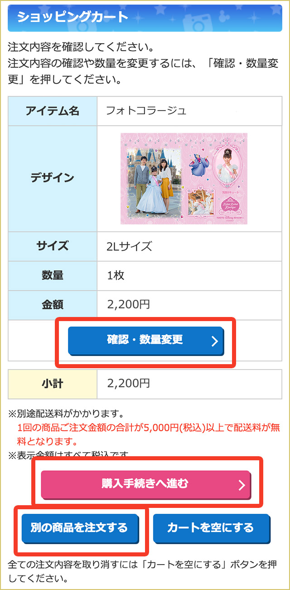Image resolution: width=290 pixels, height=590 pixels.
Task: Select 別の商品を注文する to order another item
Action: point(79,528)
